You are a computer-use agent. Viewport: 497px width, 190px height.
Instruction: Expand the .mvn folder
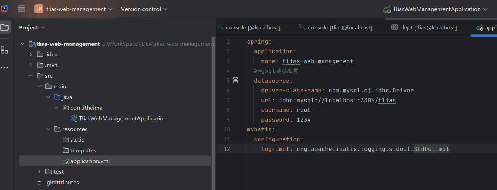click(x=31, y=65)
